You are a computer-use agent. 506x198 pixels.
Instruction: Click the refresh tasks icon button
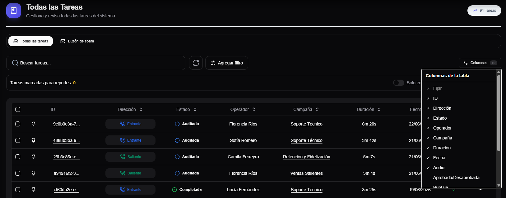(x=196, y=63)
